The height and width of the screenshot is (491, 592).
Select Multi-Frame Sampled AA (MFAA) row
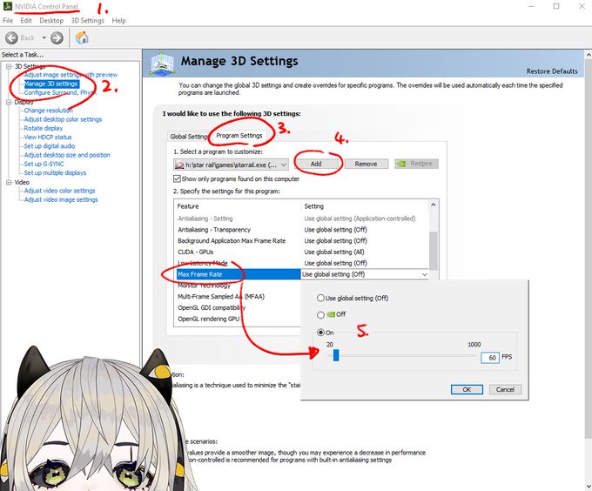click(238, 297)
